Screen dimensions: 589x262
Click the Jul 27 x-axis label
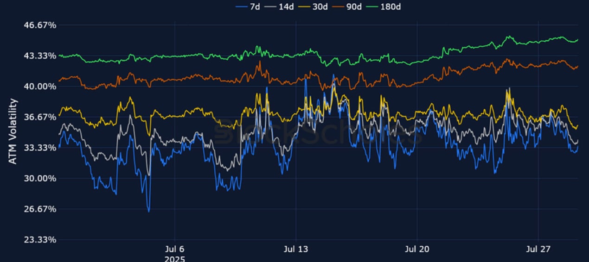(x=538, y=249)
